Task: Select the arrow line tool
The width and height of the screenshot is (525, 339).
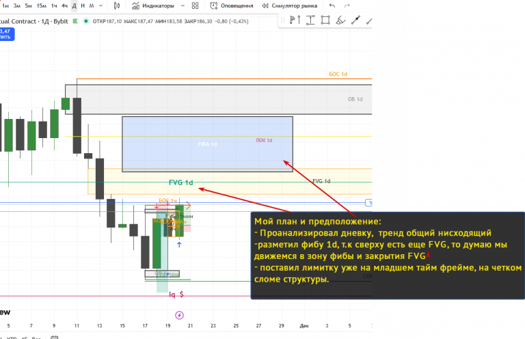Action: point(355,21)
